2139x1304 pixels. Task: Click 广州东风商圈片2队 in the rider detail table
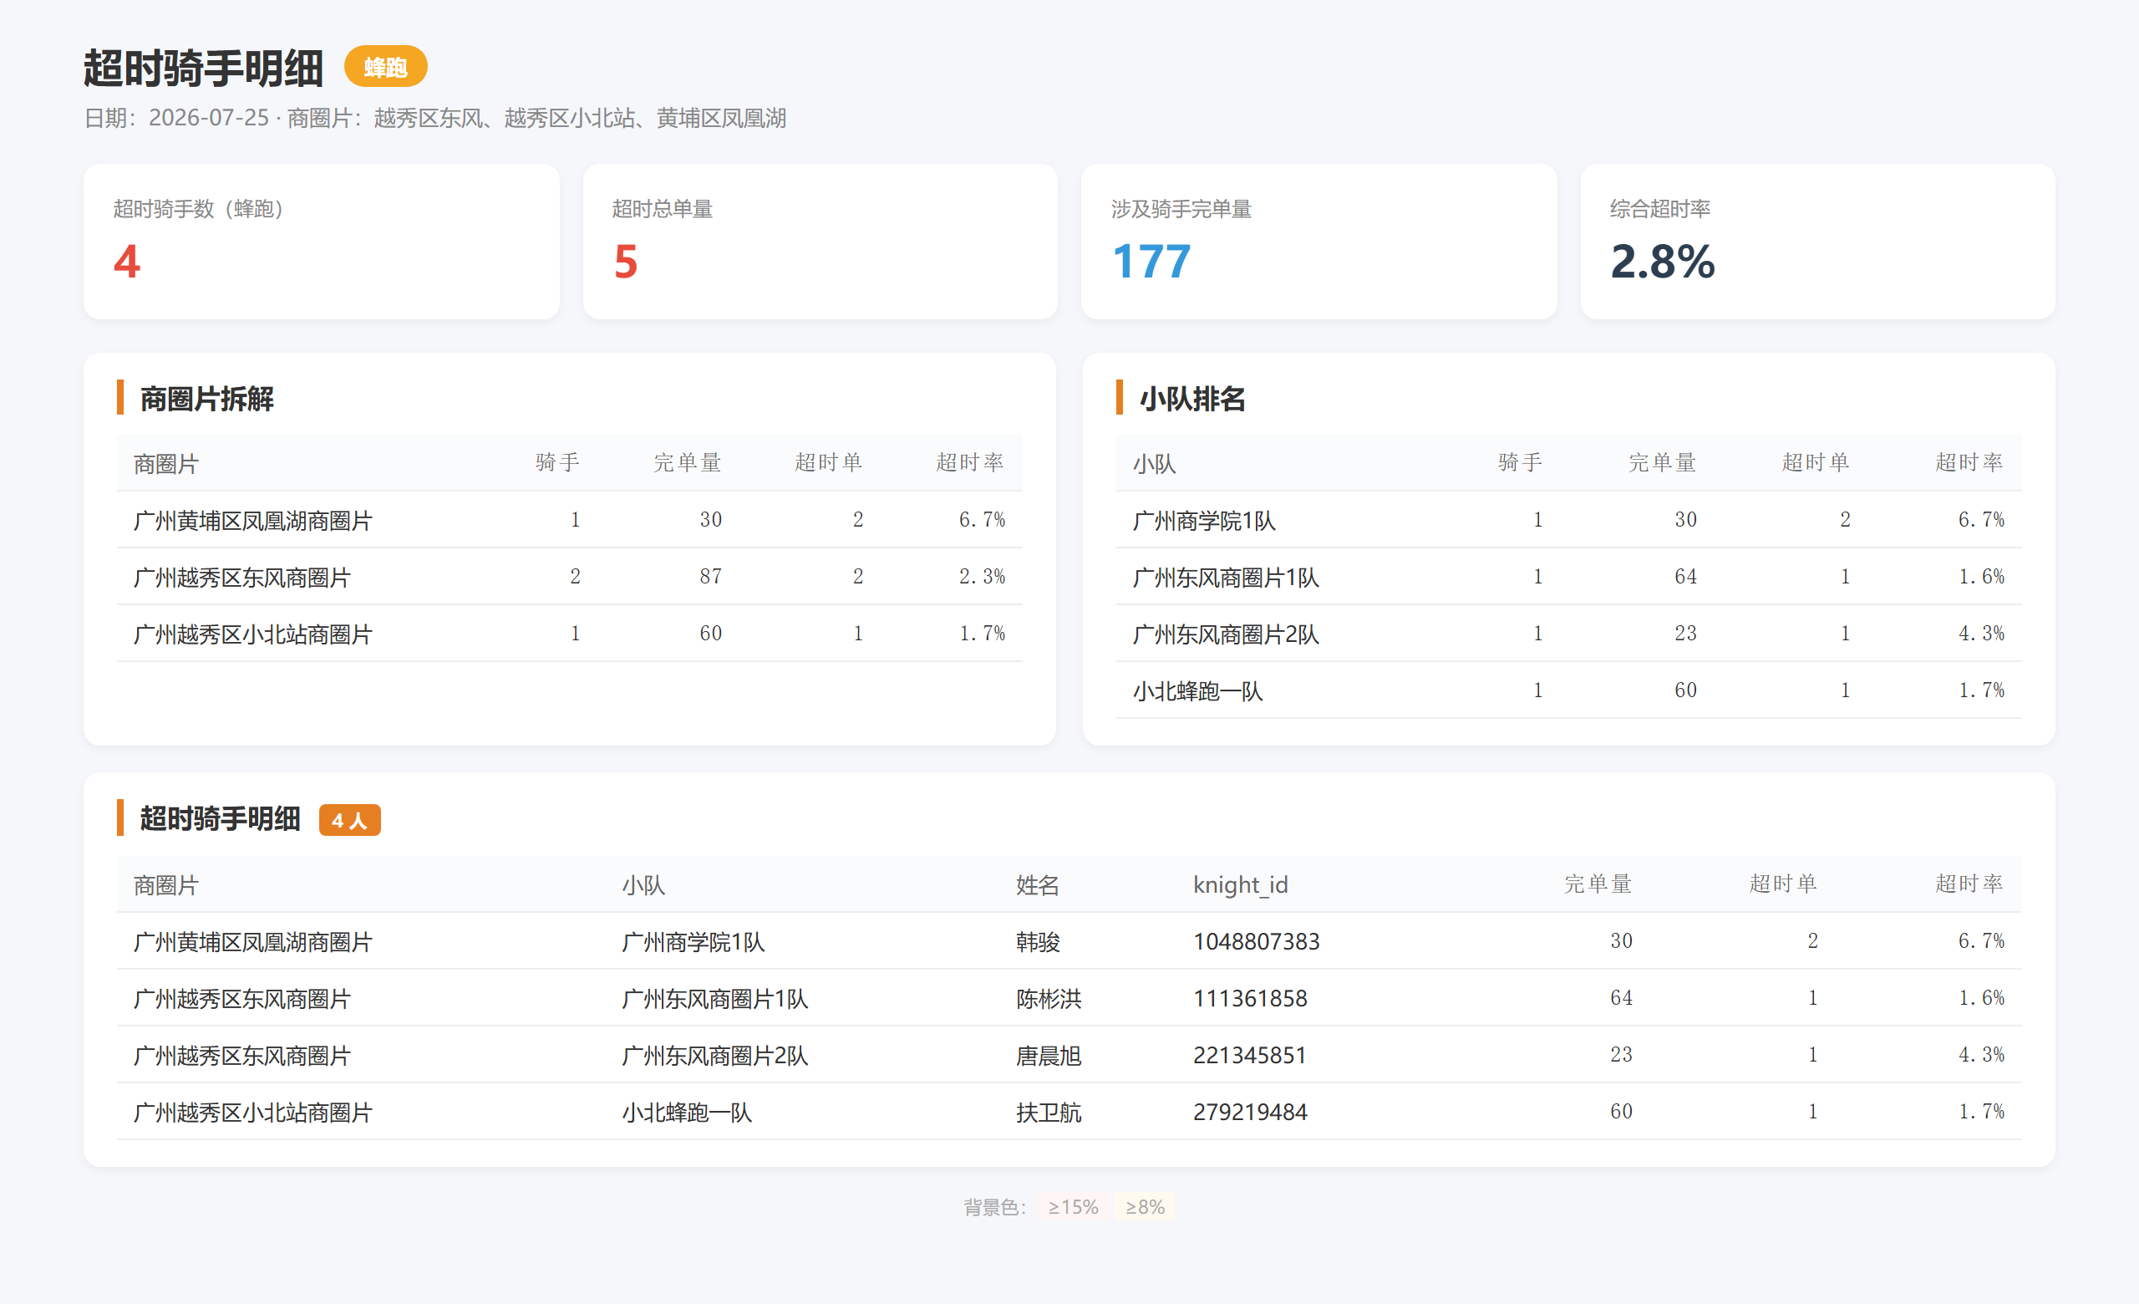point(714,1055)
